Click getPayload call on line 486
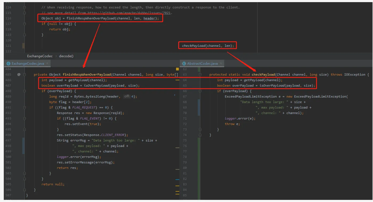The width and height of the screenshot is (373, 202). (78, 80)
